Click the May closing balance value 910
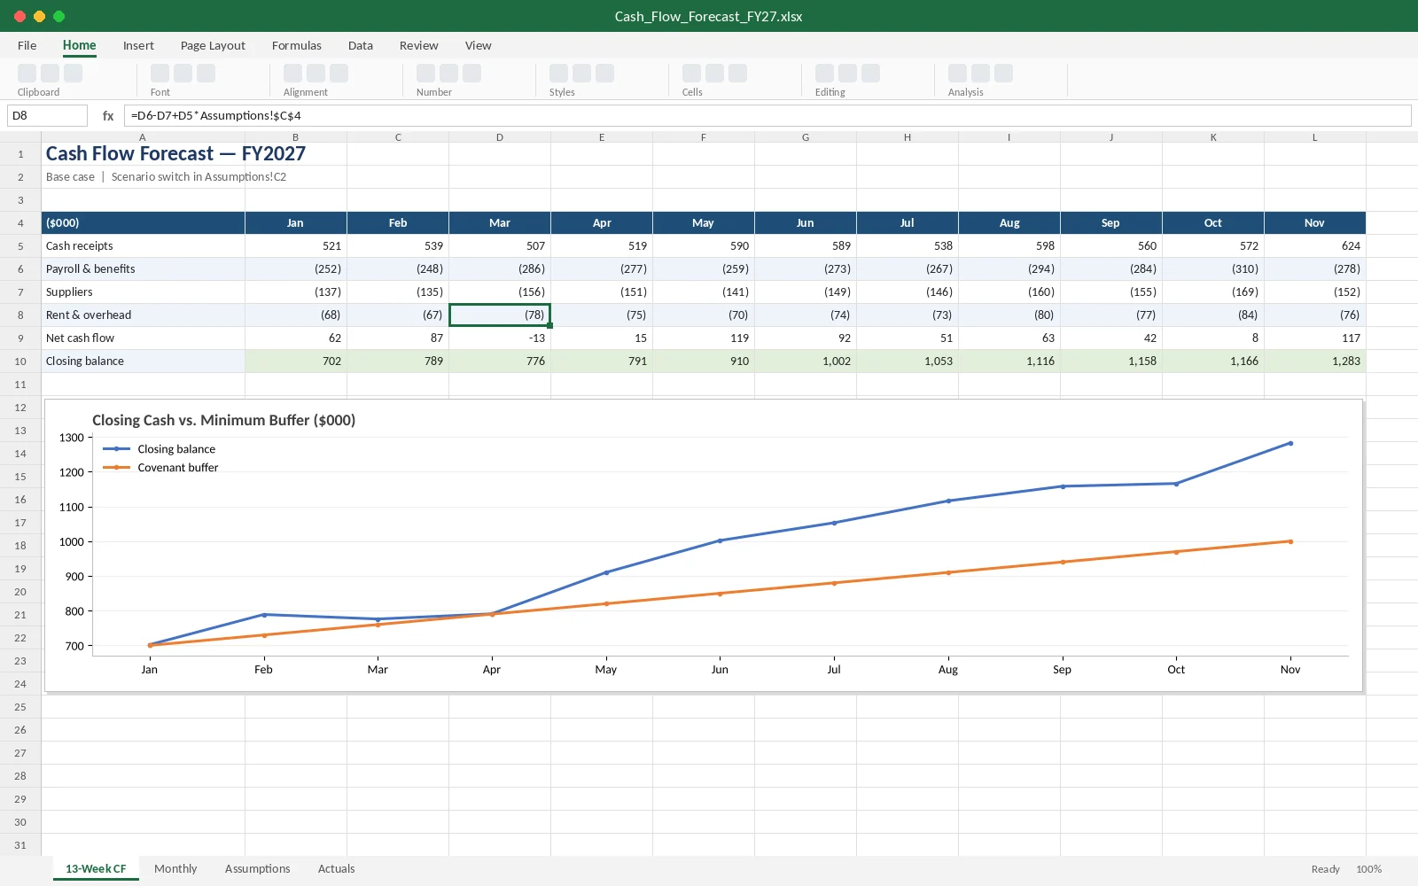 tap(704, 361)
